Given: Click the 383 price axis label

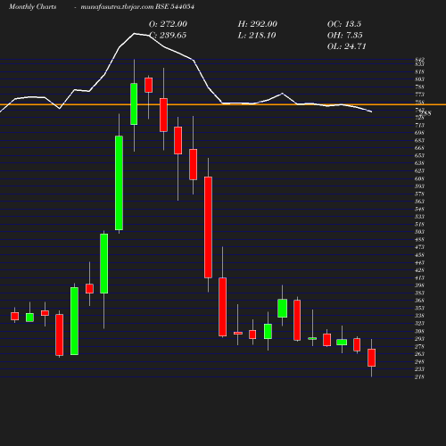Looking at the screenshot, I should [419, 293].
